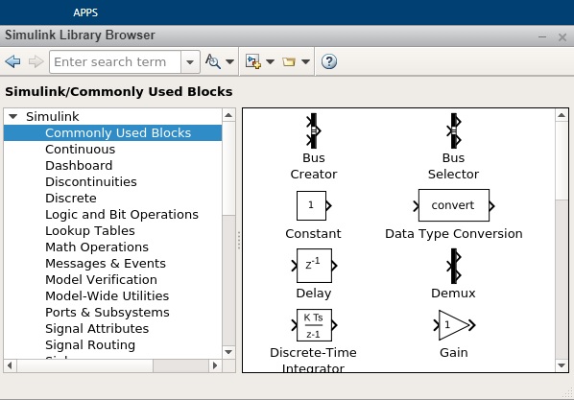Image resolution: width=574 pixels, height=400 pixels.
Task: Open the APPS tab
Action: coord(85,12)
